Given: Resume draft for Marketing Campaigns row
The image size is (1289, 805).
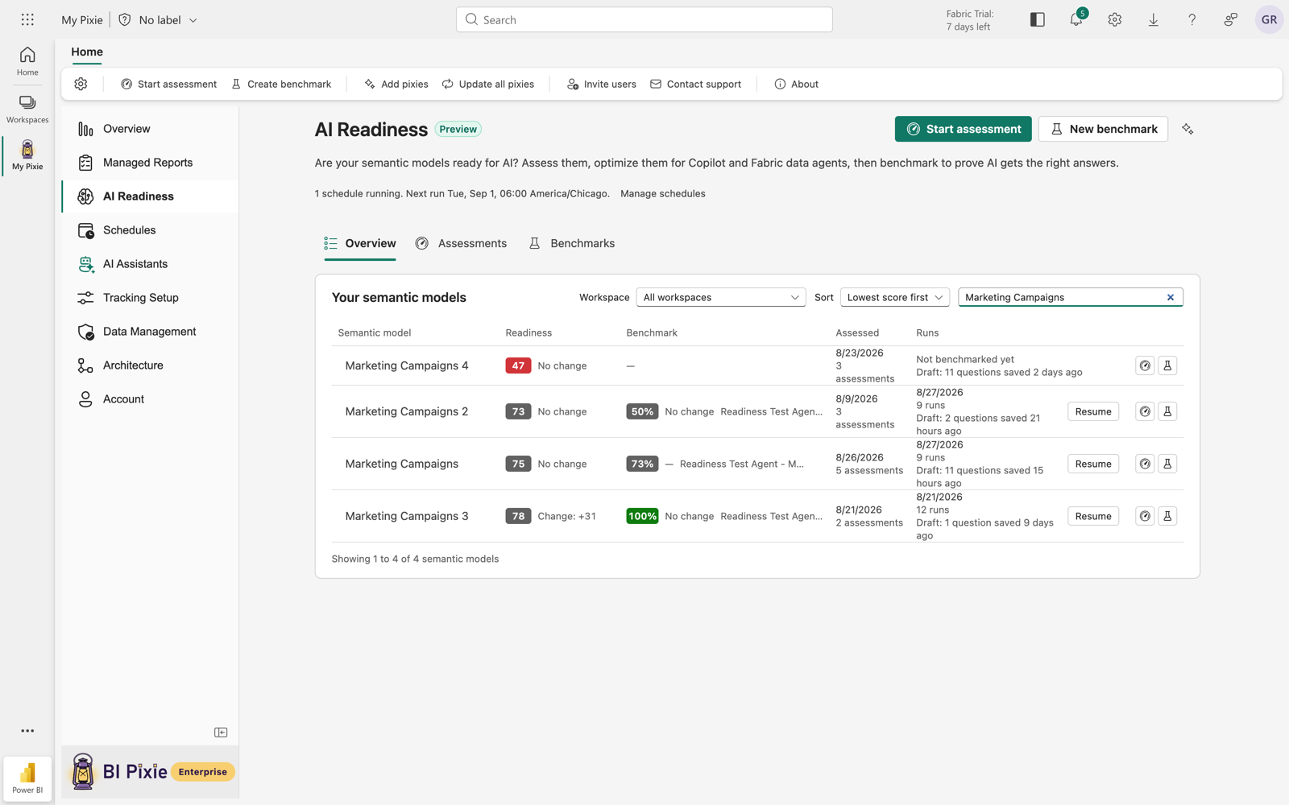Looking at the screenshot, I should point(1093,464).
